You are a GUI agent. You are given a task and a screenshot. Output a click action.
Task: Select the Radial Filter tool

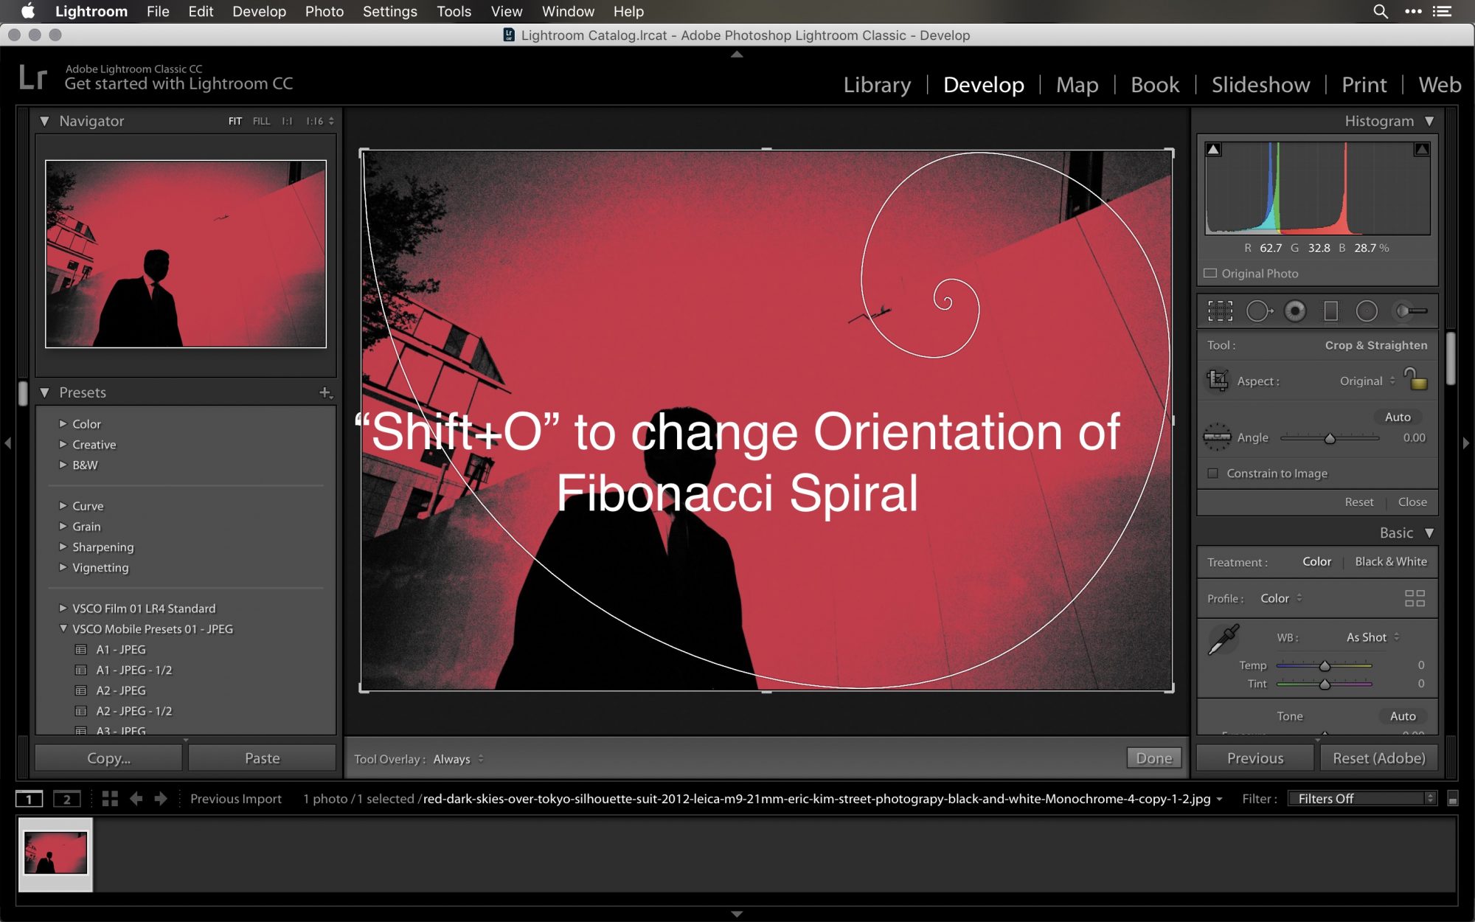[1367, 311]
